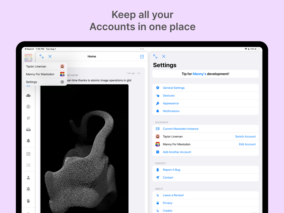Open the profile person icon in sidebar
The height and width of the screenshot is (213, 284).
point(28,178)
